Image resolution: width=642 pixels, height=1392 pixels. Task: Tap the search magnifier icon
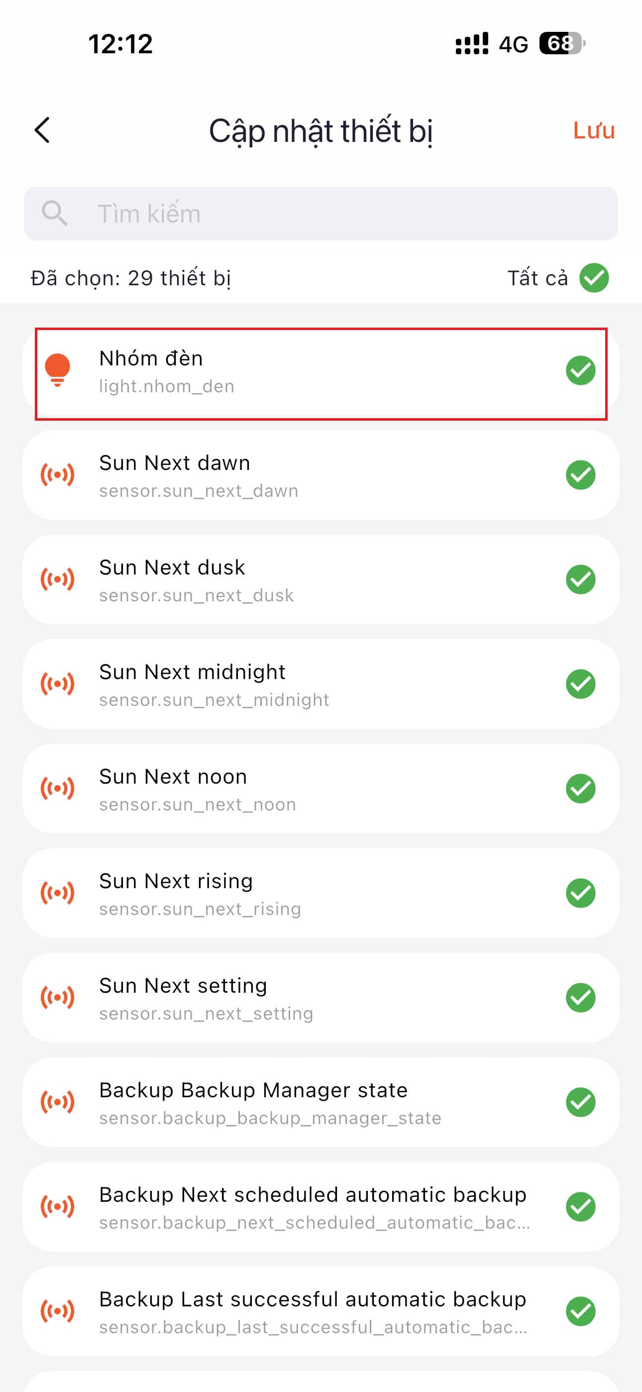(55, 214)
